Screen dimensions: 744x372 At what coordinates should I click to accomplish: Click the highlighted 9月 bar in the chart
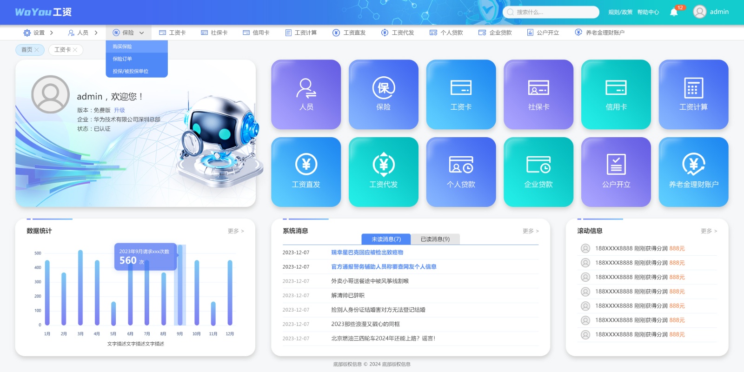(x=180, y=286)
